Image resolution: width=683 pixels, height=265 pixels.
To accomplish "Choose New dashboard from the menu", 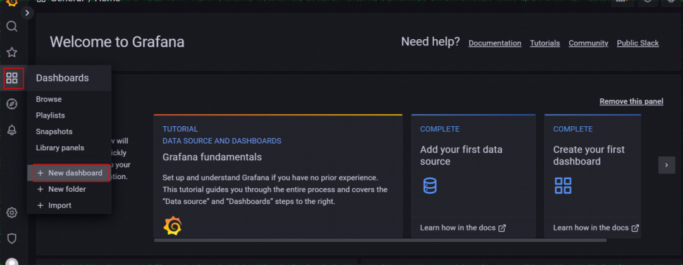I will 71,173.
